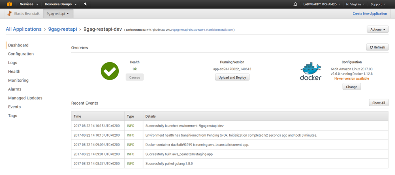Click the health transitioned Pending to Ok event
The height and width of the screenshot is (175, 395).
coord(231,135)
